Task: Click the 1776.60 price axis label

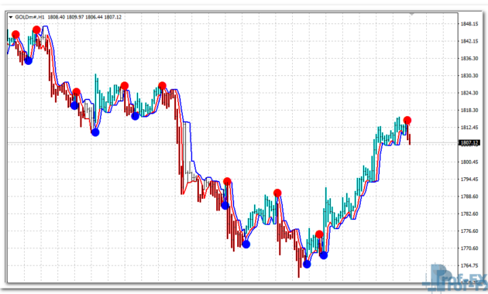Action: (x=469, y=231)
